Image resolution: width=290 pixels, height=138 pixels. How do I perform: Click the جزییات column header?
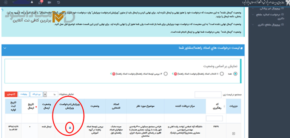click(234, 106)
